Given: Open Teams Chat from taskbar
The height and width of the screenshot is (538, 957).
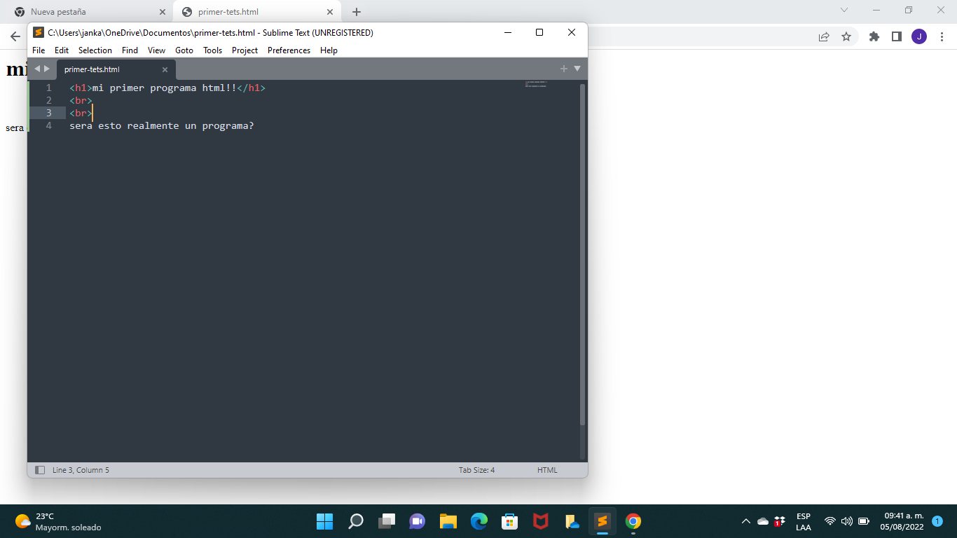Looking at the screenshot, I should pos(417,521).
